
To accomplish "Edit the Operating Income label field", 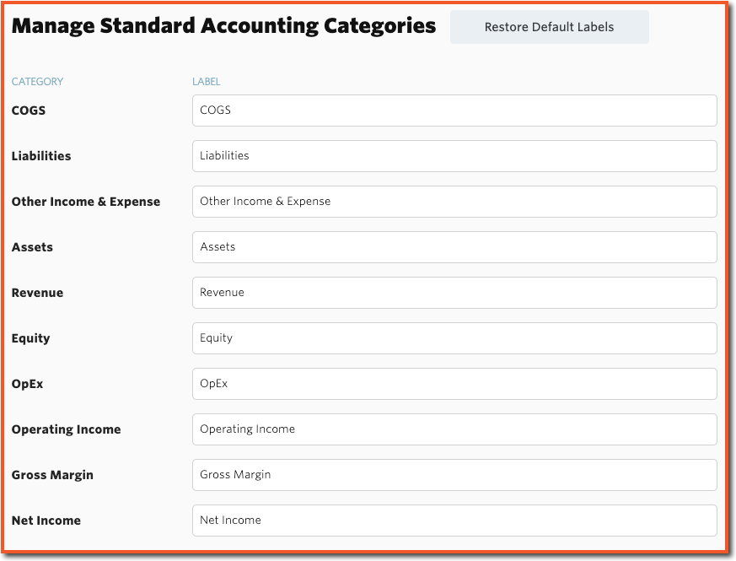I will [x=454, y=429].
